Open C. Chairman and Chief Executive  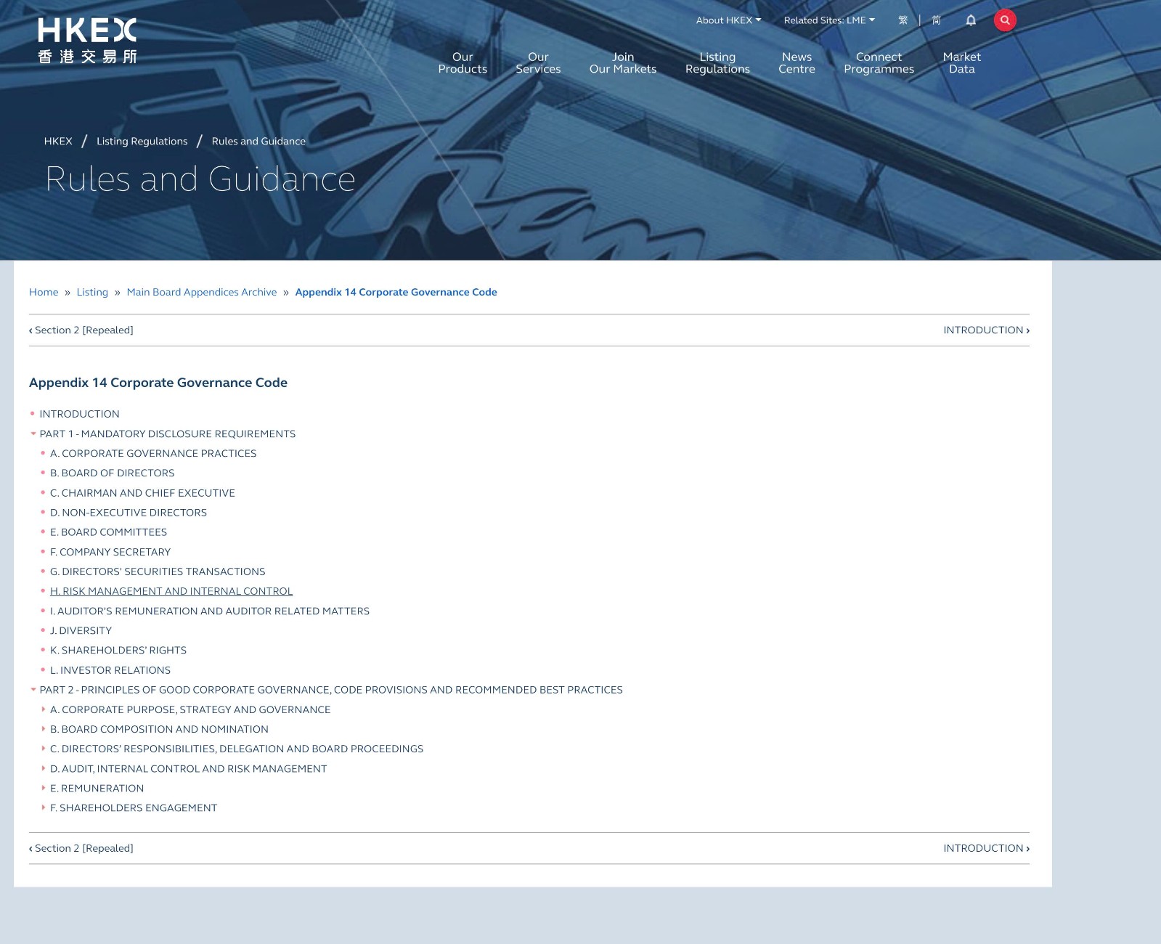pyautogui.click(x=142, y=492)
